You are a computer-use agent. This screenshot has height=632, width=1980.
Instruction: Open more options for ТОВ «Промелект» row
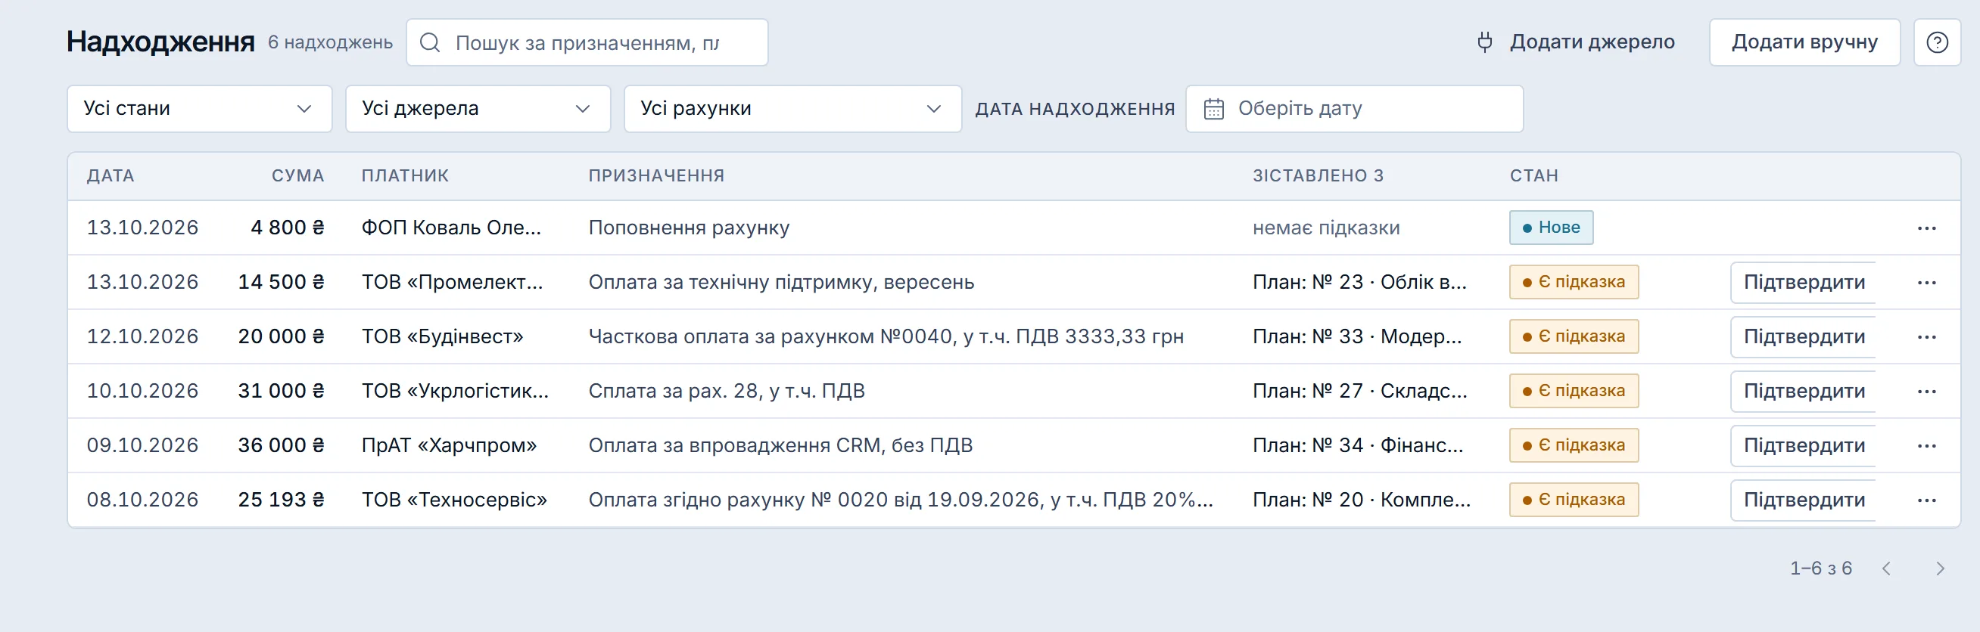[1926, 283]
